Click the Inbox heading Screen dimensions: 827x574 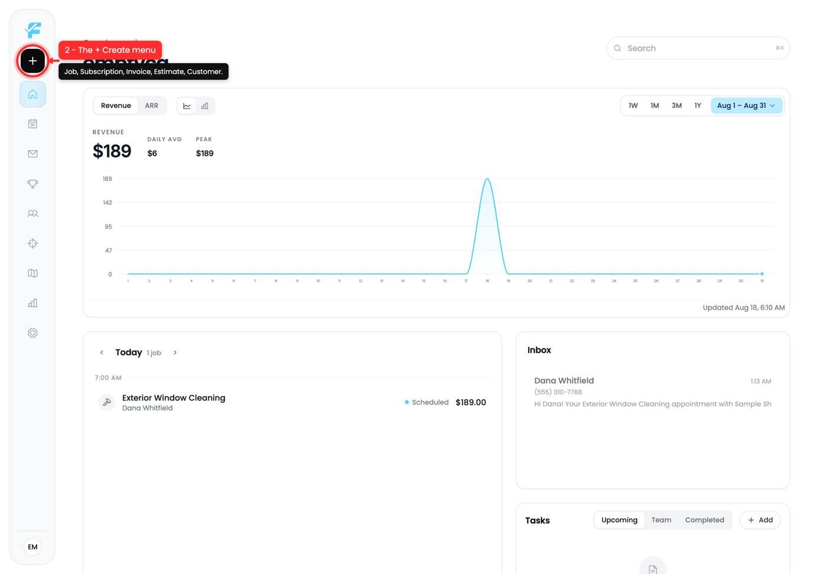coord(539,350)
